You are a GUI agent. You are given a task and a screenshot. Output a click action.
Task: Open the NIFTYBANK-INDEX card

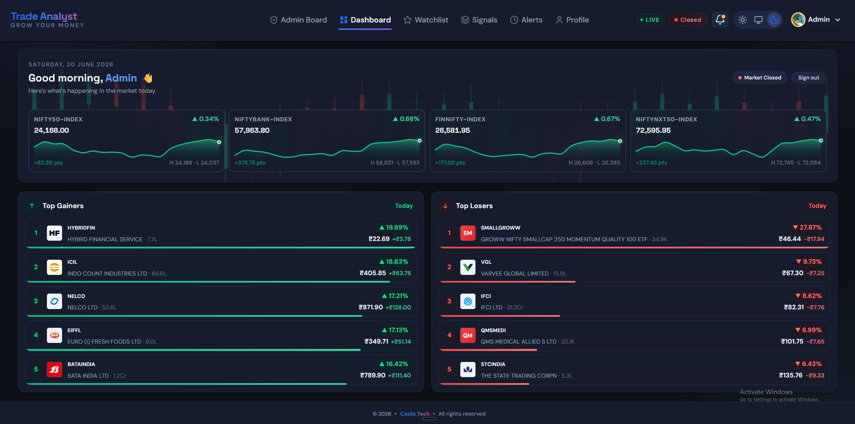327,141
